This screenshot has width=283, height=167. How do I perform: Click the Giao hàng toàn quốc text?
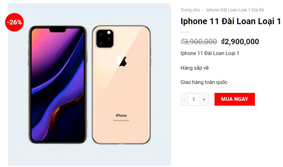tap(204, 82)
